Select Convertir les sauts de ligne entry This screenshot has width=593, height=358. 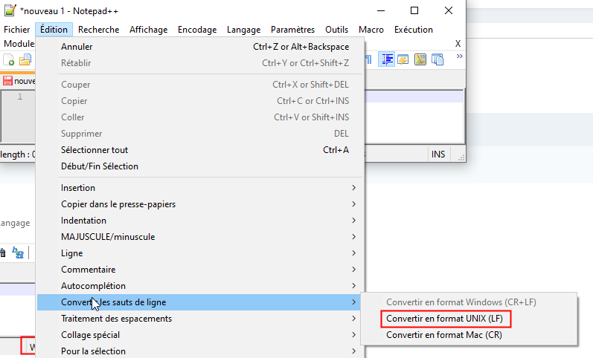pos(199,302)
